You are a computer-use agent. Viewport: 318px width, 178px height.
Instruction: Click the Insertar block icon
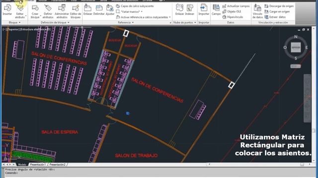tap(7, 8)
